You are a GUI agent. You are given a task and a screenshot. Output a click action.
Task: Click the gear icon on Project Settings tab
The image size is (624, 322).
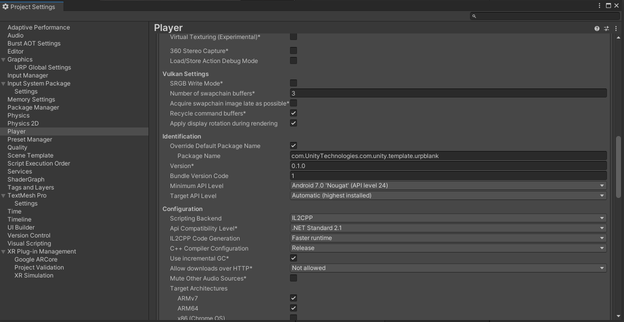click(5, 6)
